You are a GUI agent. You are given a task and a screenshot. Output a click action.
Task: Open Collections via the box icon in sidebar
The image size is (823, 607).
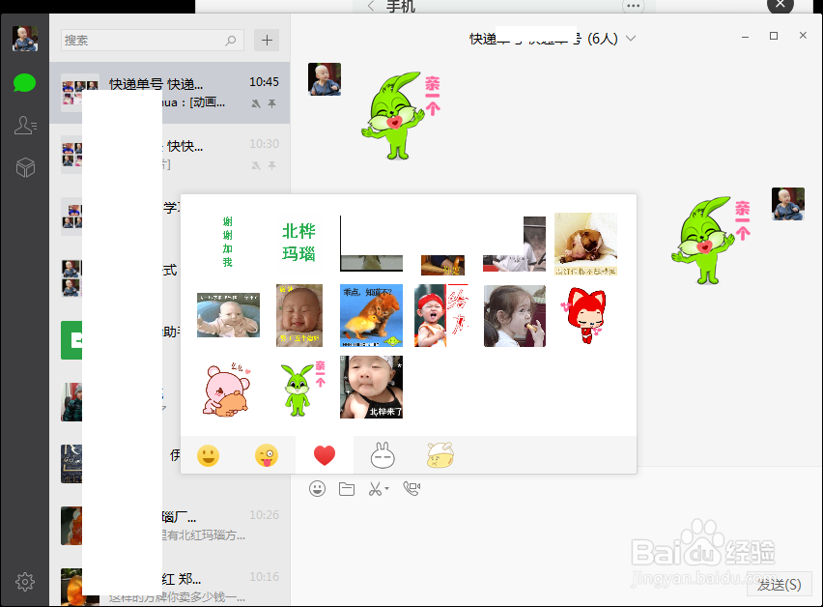coord(24,166)
